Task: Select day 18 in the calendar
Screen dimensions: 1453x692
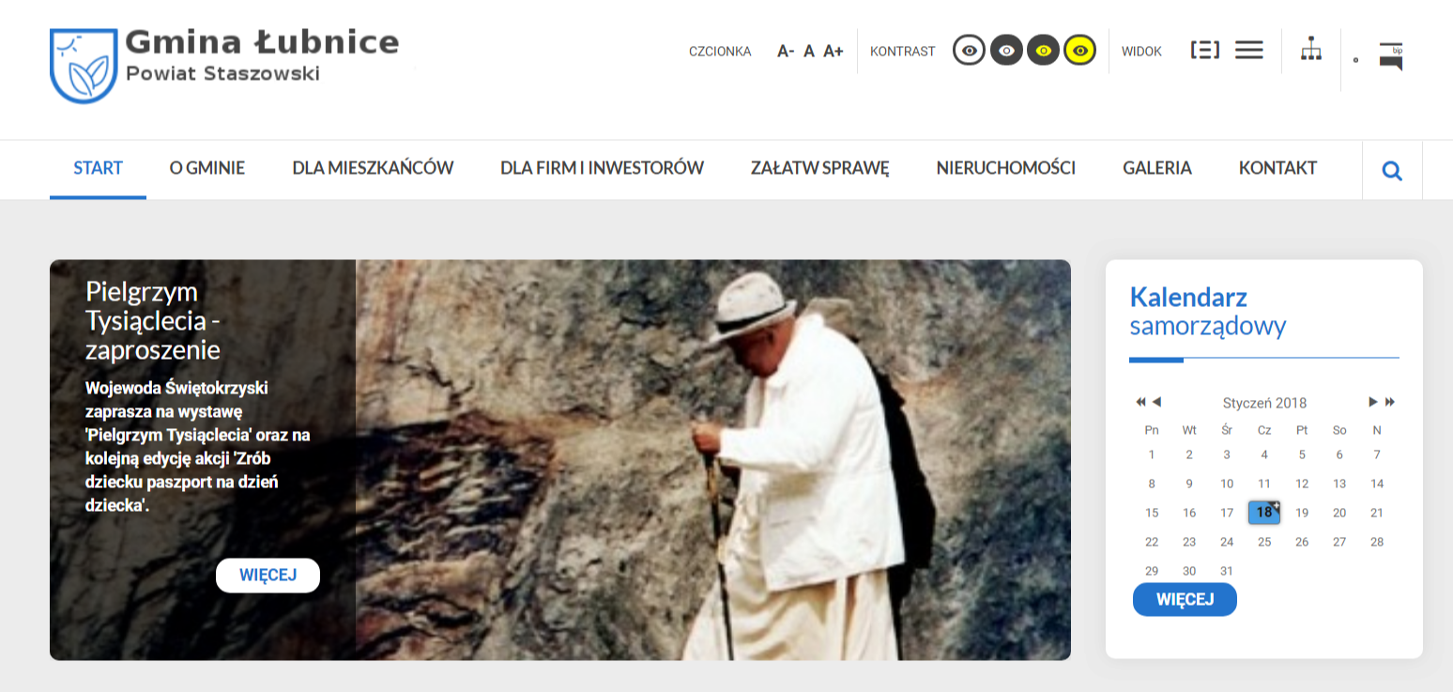Action: click(x=1264, y=513)
